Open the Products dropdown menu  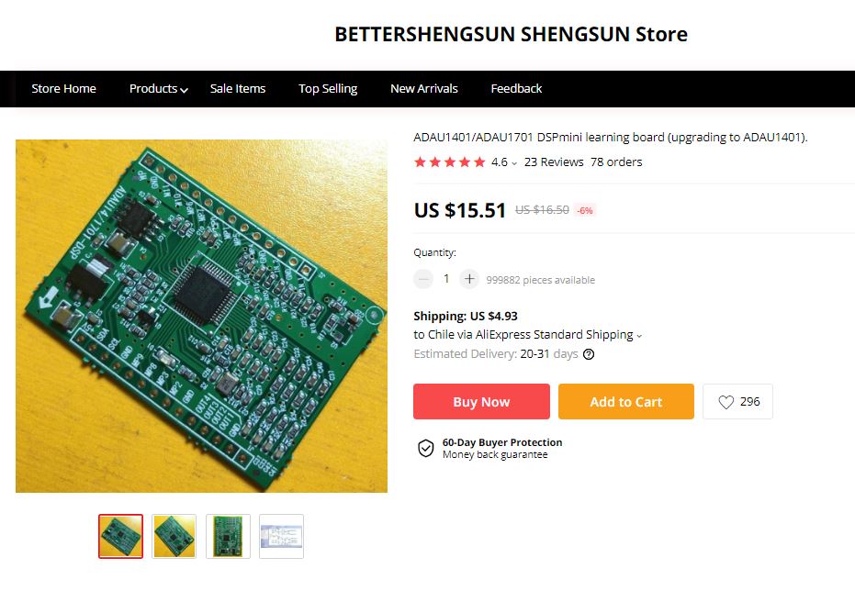[158, 89]
